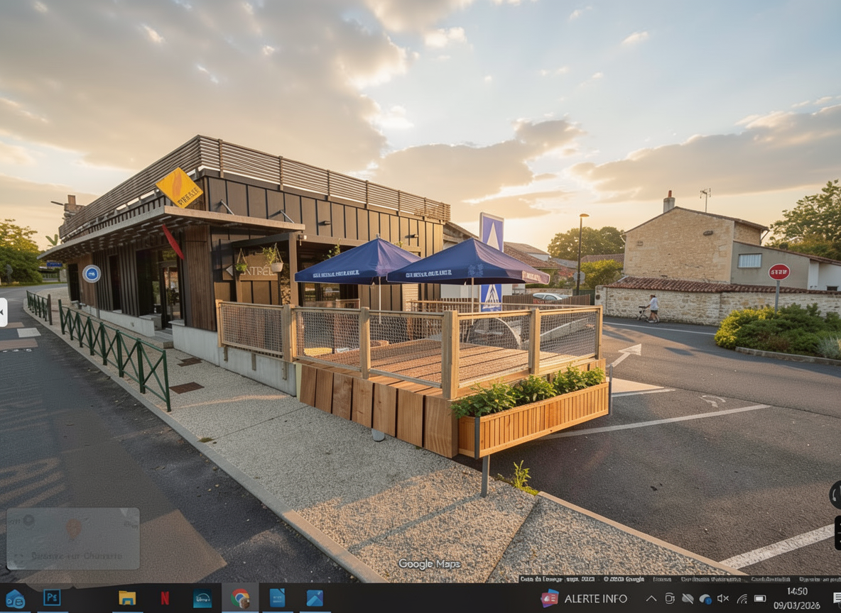Check the battery status icon
The width and height of the screenshot is (841, 613).
click(760, 598)
